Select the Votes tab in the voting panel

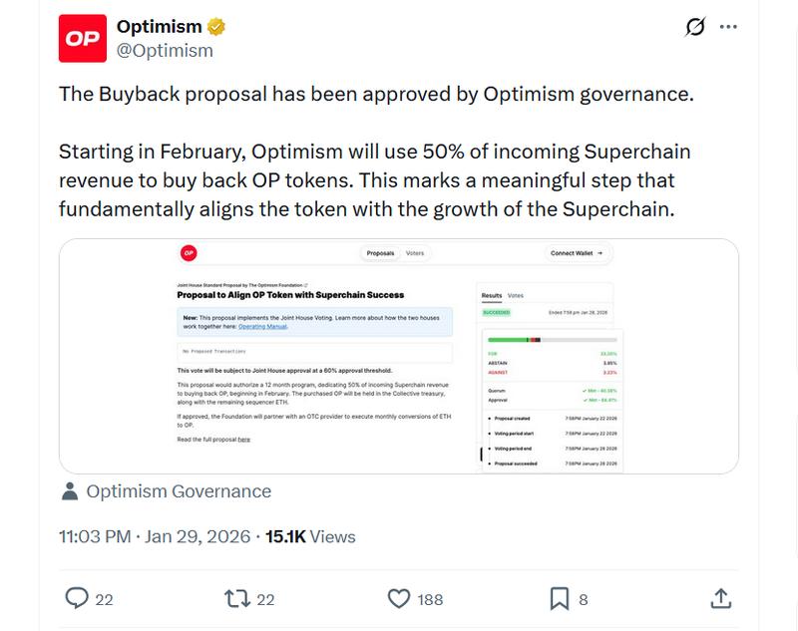point(517,296)
